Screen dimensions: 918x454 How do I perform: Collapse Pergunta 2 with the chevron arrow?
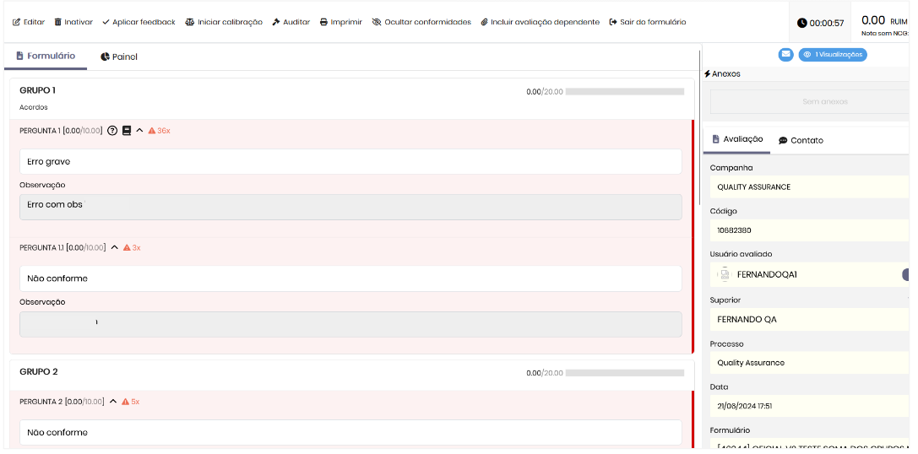[113, 402]
